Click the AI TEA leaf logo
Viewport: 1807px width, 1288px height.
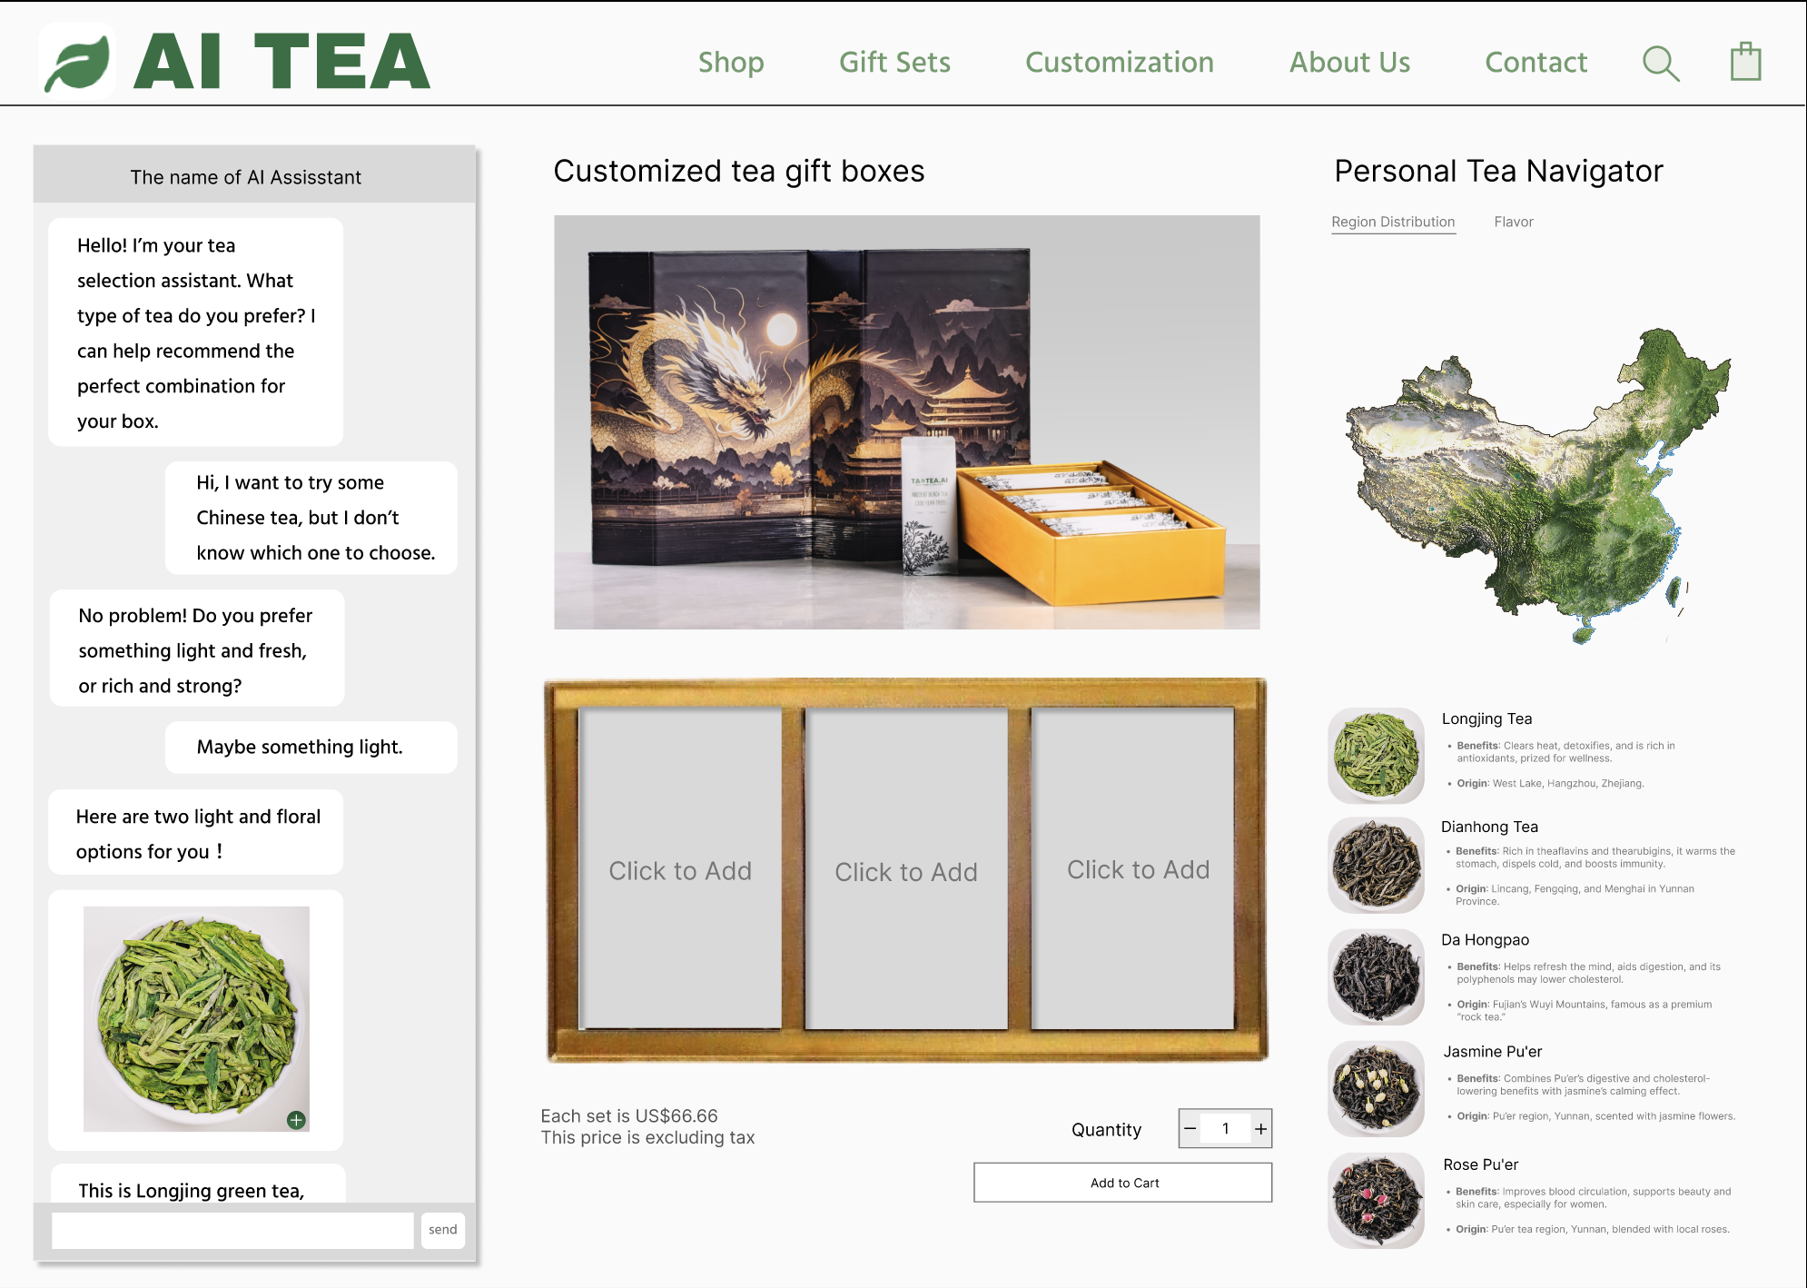pyautogui.click(x=78, y=62)
